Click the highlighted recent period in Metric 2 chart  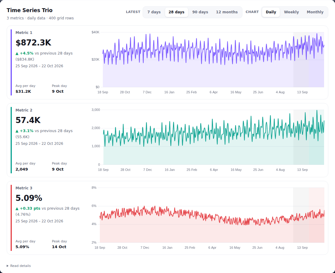tap(316, 137)
